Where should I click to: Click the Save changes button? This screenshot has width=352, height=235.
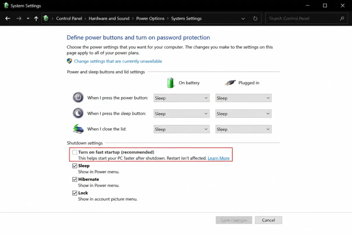pyautogui.click(x=234, y=220)
